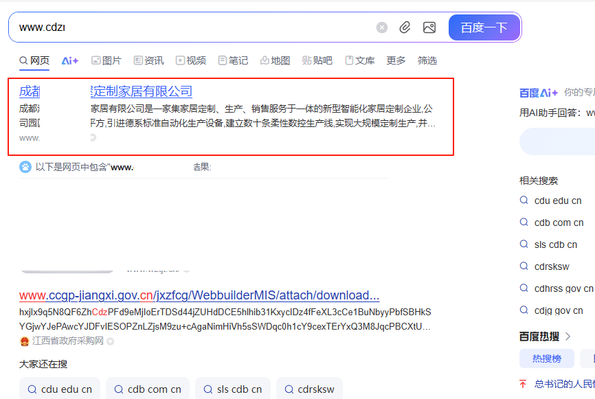Expand the 更多 more menu
The width and height of the screenshot is (595, 399).
click(396, 60)
